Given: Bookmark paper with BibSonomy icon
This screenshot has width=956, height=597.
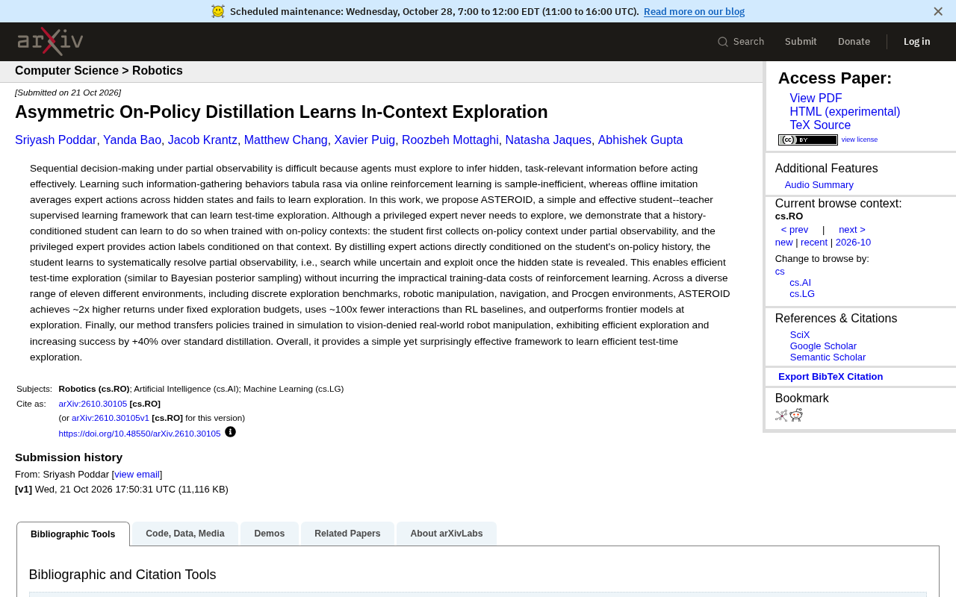Looking at the screenshot, I should click(781, 416).
